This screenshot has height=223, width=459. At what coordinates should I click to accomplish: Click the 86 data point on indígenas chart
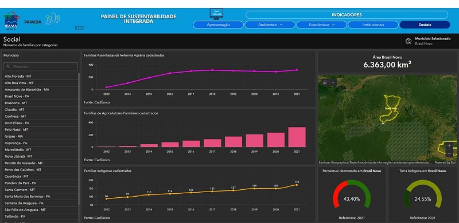tap(106, 199)
